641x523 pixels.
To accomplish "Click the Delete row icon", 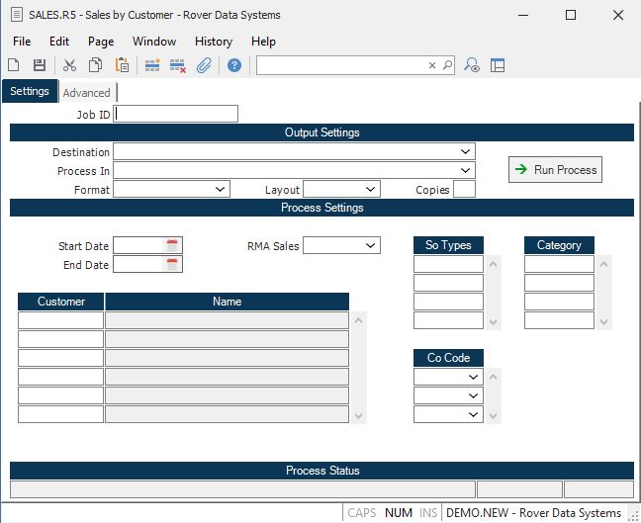I will [x=178, y=65].
